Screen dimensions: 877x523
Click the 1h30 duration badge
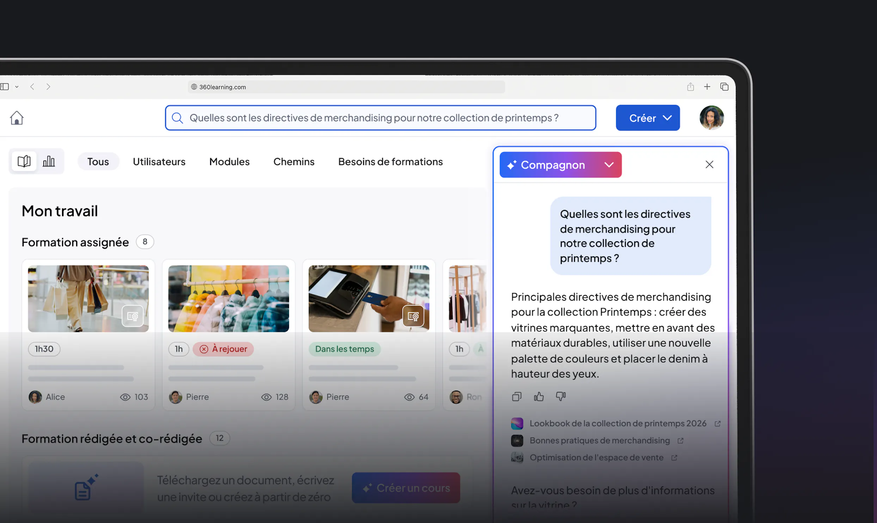pos(44,349)
